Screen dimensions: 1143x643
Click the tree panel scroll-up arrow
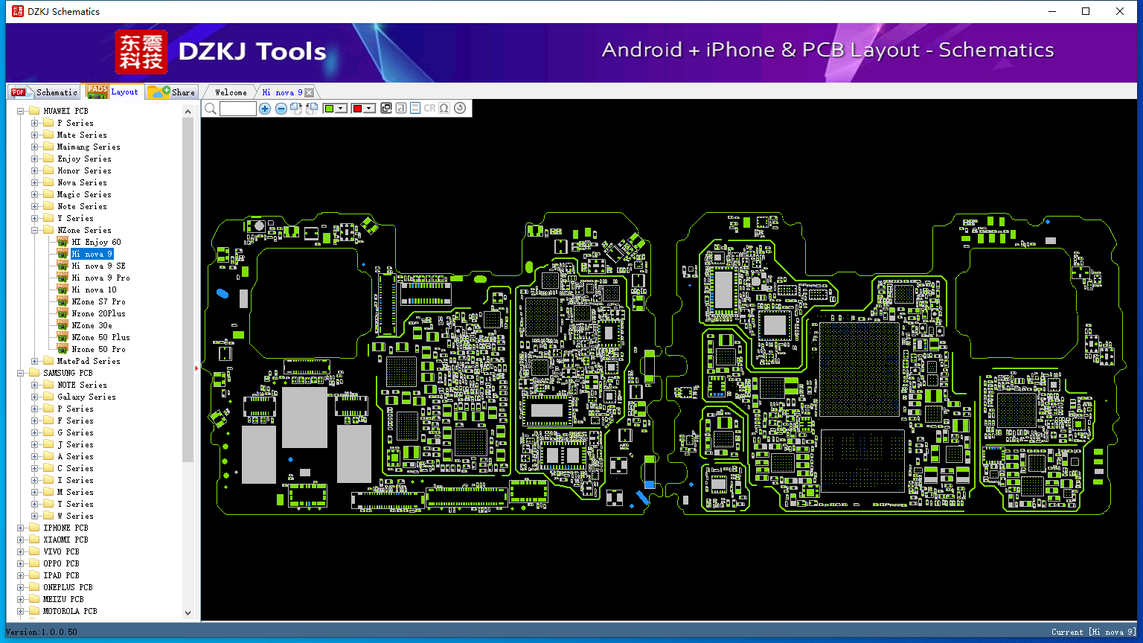[188, 112]
